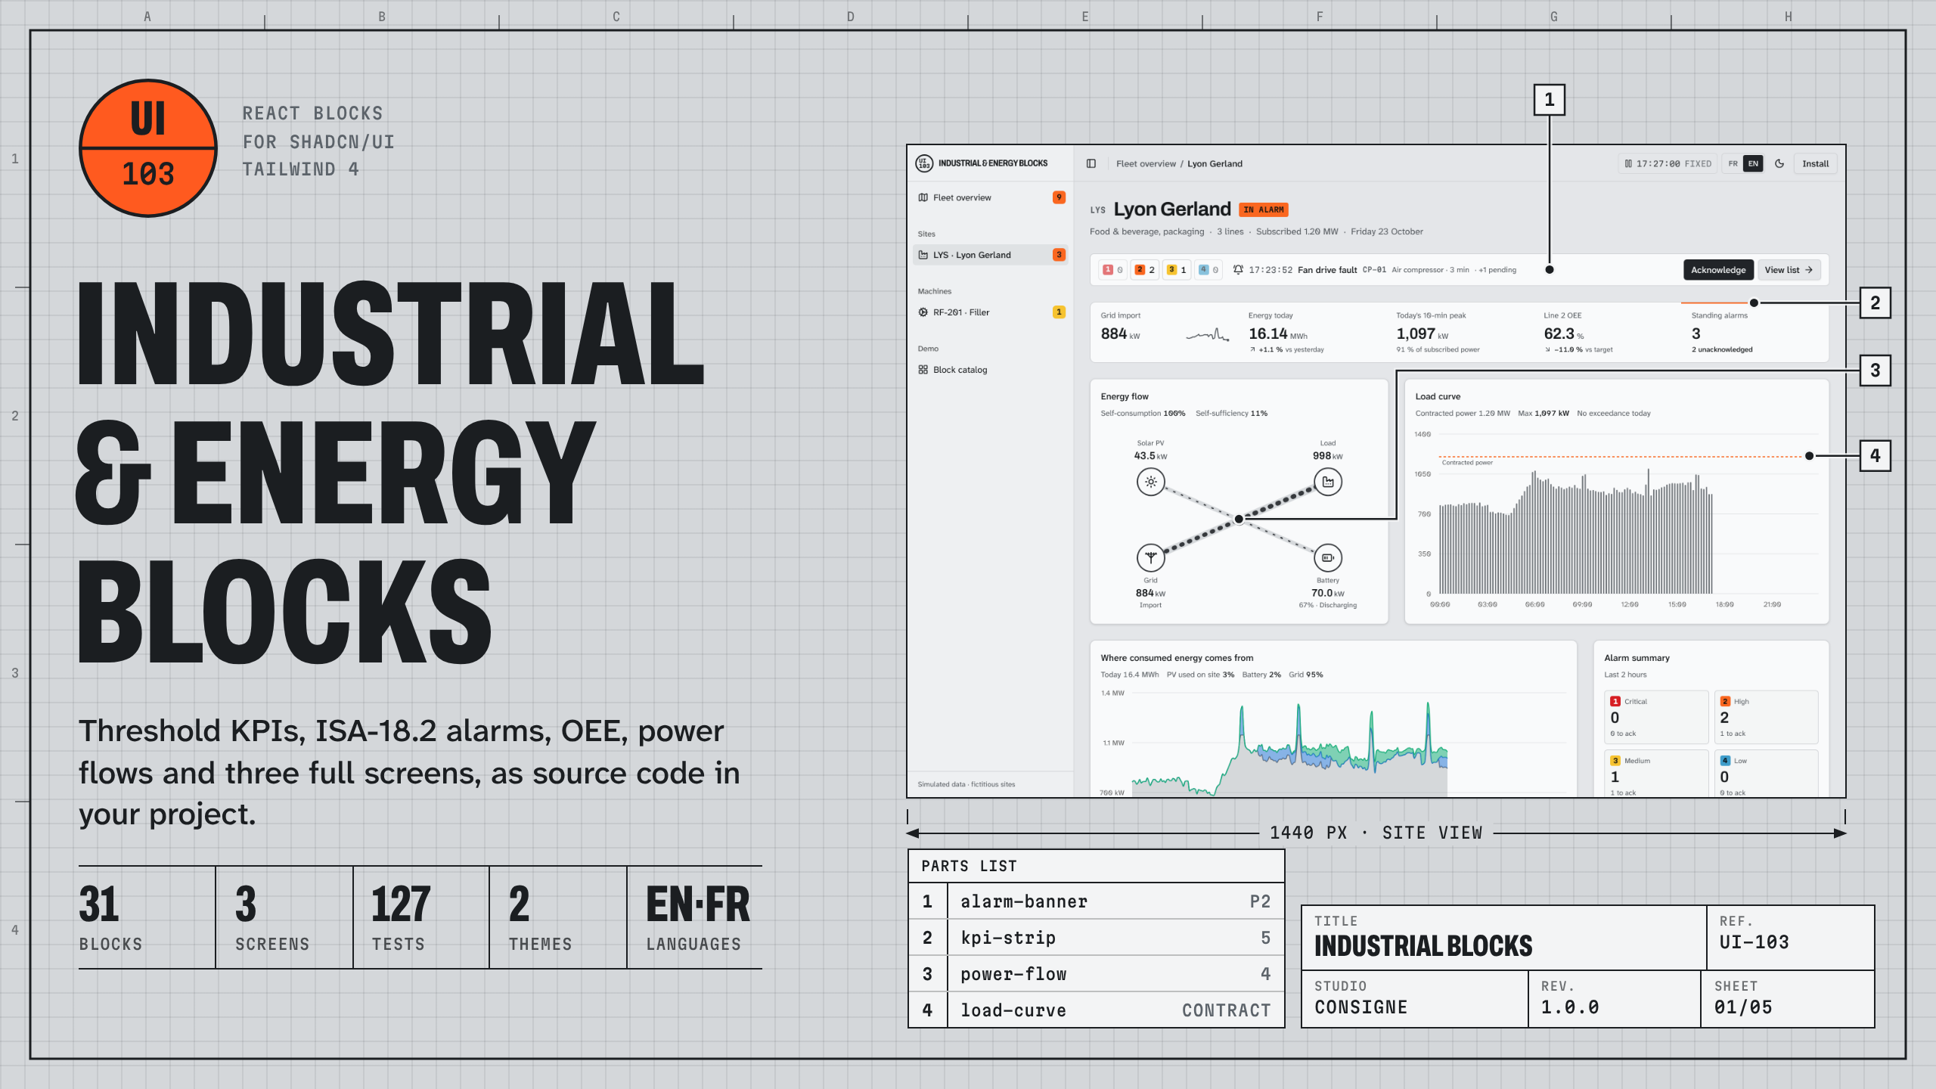Screen dimensions: 1936x1089
Task: Open Fleet overview in the sidebar
Action: click(x=991, y=197)
